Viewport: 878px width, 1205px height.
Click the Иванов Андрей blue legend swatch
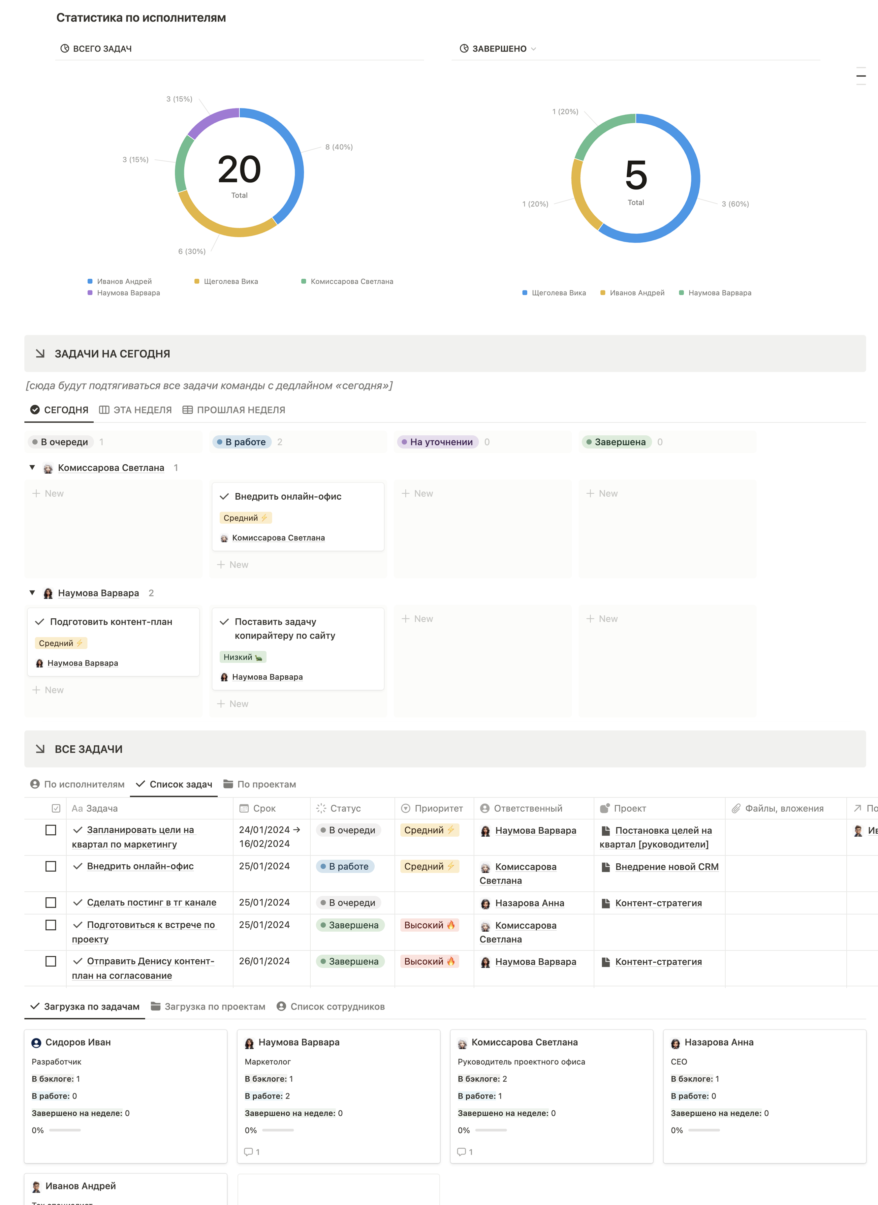(x=90, y=281)
